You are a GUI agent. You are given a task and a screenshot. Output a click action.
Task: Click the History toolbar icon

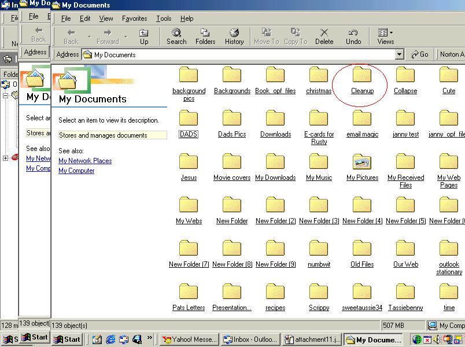(234, 36)
